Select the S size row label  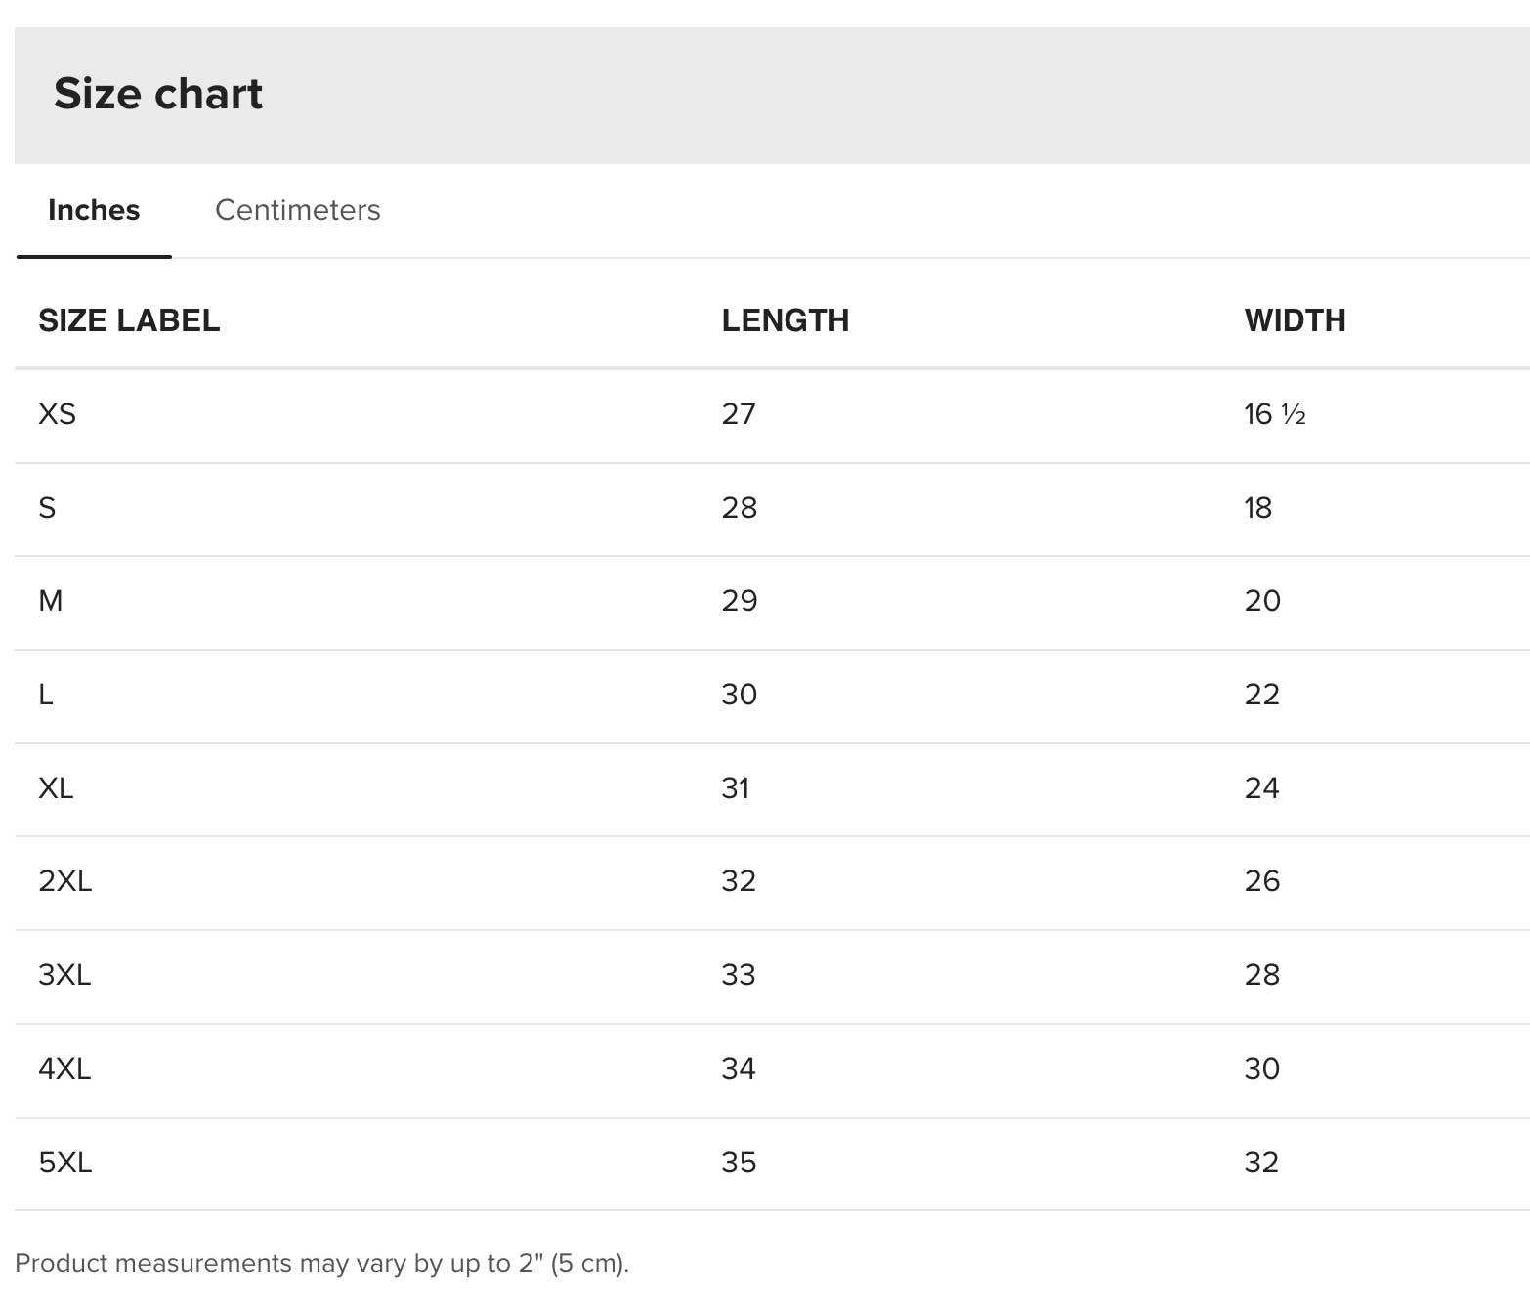[x=47, y=508]
